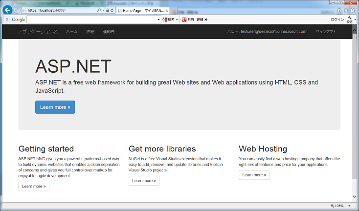
Task: Open Favorites with the star icon
Action: [346, 10]
